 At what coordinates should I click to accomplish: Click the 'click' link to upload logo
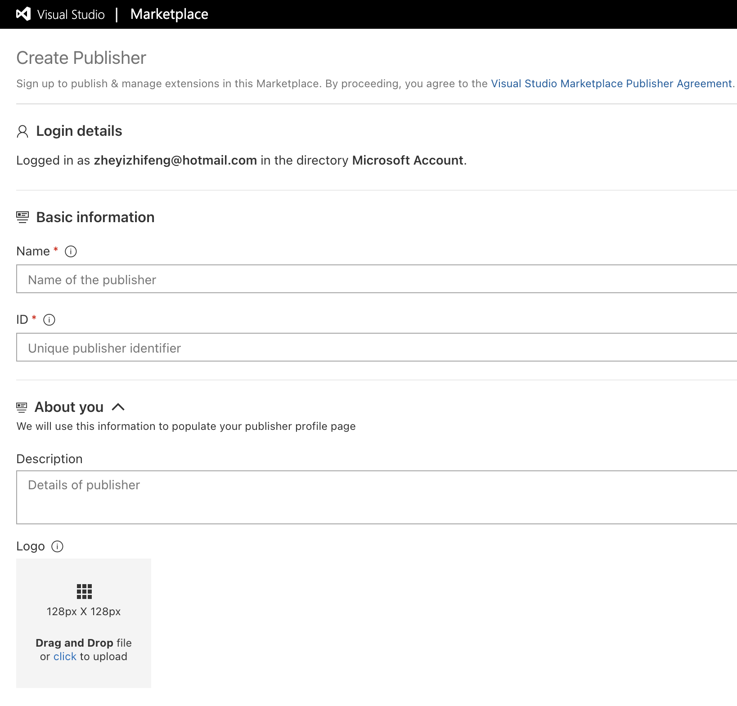coord(65,657)
